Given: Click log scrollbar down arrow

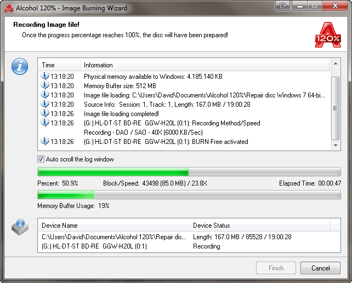Looking at the screenshot, I should pyautogui.click(x=336, y=145).
